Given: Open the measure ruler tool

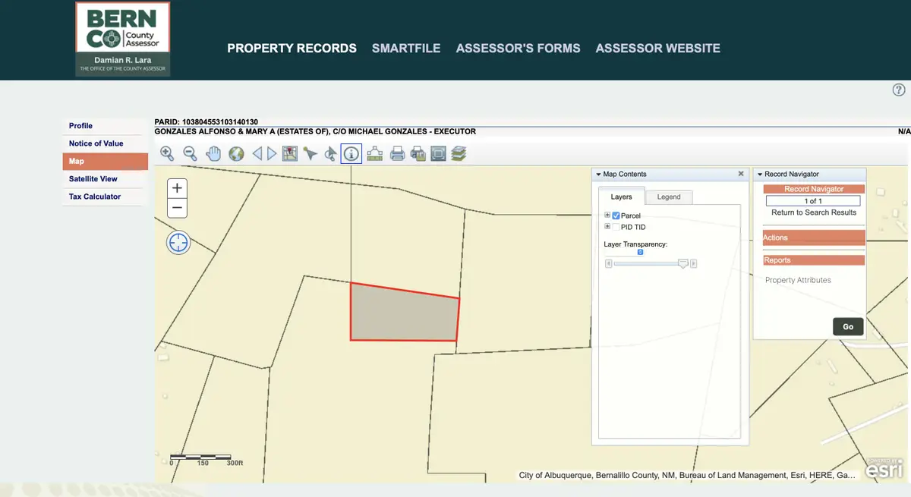Looking at the screenshot, I should 374,154.
